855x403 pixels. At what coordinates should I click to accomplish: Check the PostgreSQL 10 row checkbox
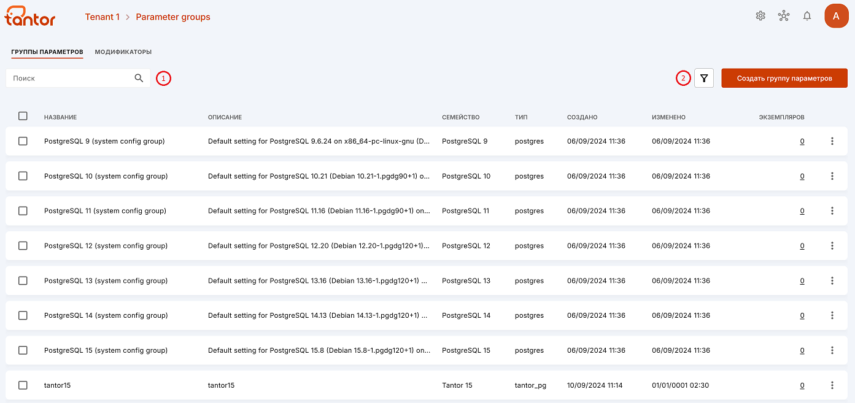(x=23, y=176)
